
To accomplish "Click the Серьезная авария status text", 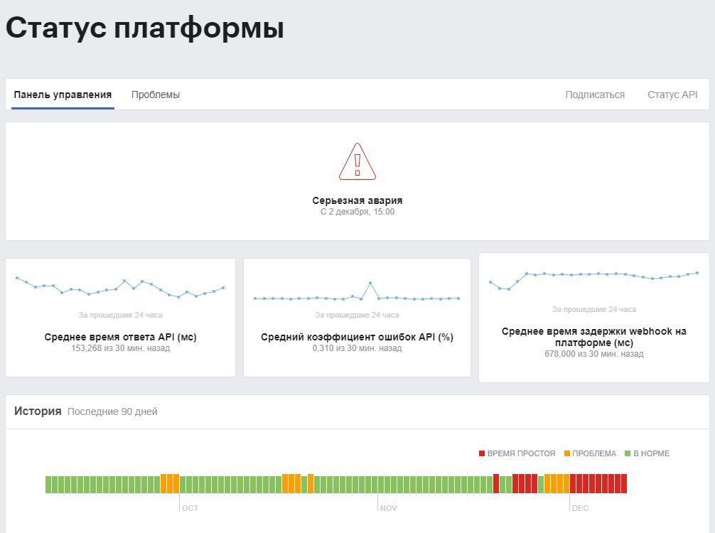I will [357, 200].
